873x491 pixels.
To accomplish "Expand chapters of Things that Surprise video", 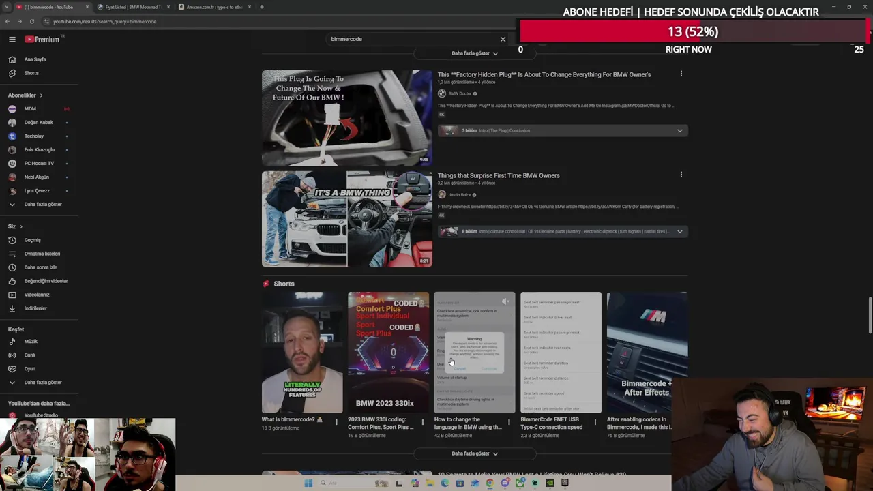I will (x=679, y=232).
